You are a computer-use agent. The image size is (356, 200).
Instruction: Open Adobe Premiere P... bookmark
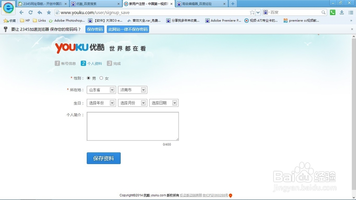pos(223,20)
